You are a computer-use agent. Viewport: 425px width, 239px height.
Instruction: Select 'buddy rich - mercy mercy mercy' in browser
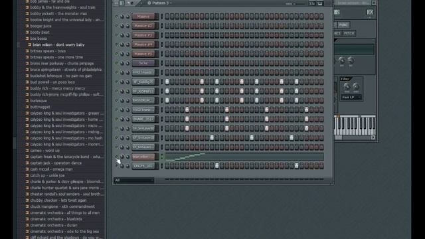tap(58, 88)
